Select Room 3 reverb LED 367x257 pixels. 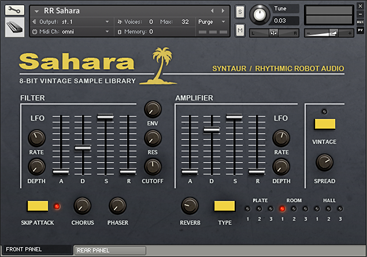coord(305,208)
